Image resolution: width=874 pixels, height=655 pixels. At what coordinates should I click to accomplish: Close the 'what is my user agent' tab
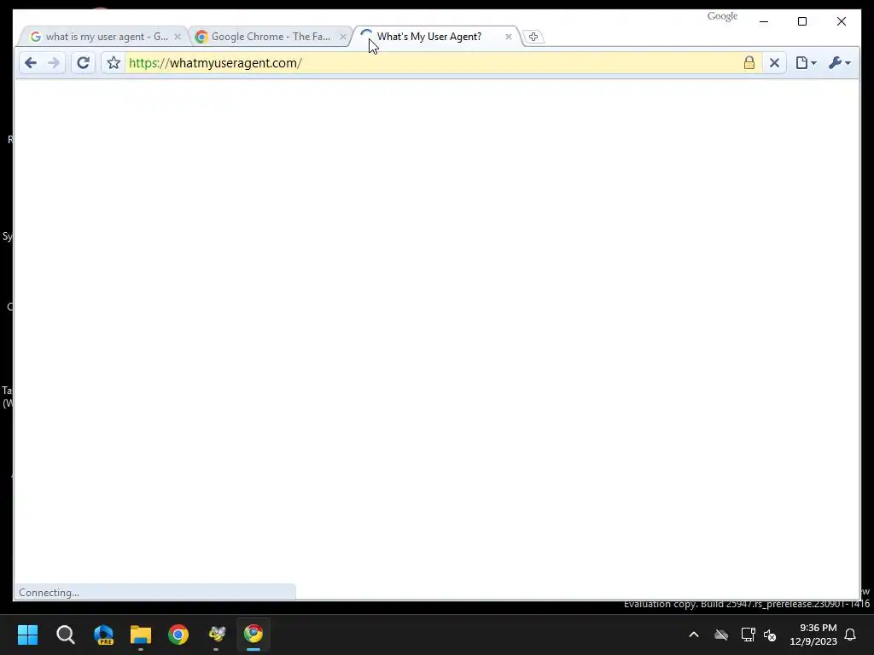pos(178,37)
